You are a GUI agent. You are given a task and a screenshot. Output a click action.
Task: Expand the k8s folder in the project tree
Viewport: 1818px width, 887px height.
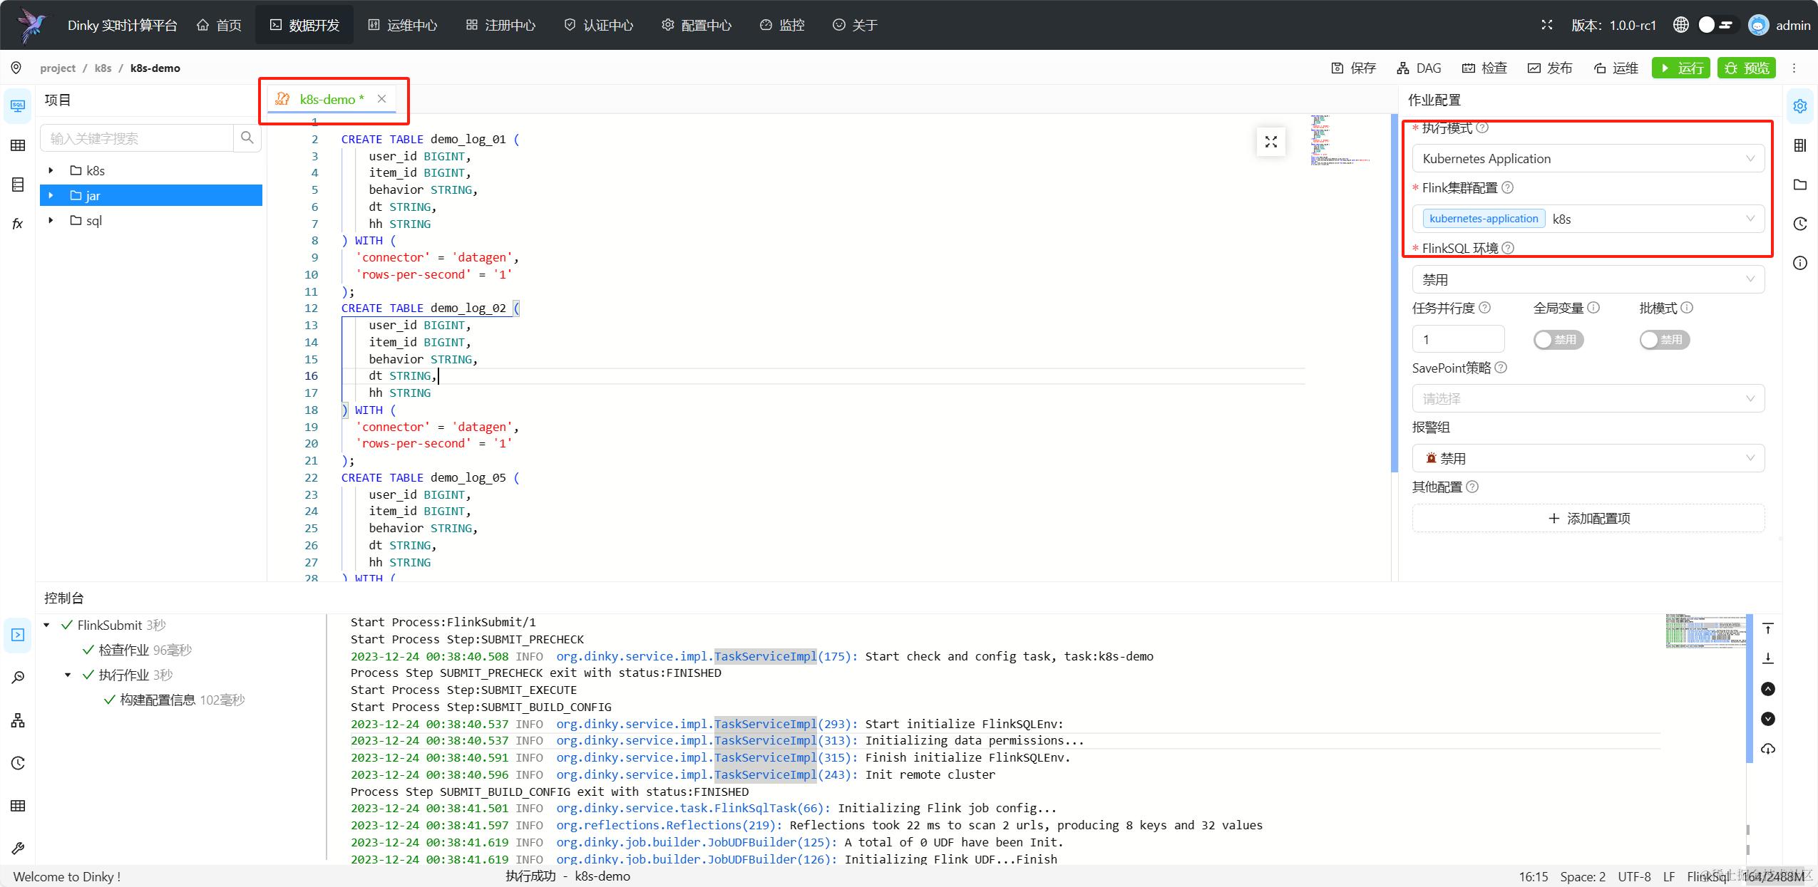coord(51,171)
